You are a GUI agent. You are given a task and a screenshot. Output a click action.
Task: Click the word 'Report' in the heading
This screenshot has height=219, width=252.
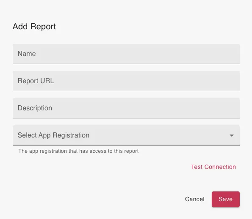[x=43, y=27]
